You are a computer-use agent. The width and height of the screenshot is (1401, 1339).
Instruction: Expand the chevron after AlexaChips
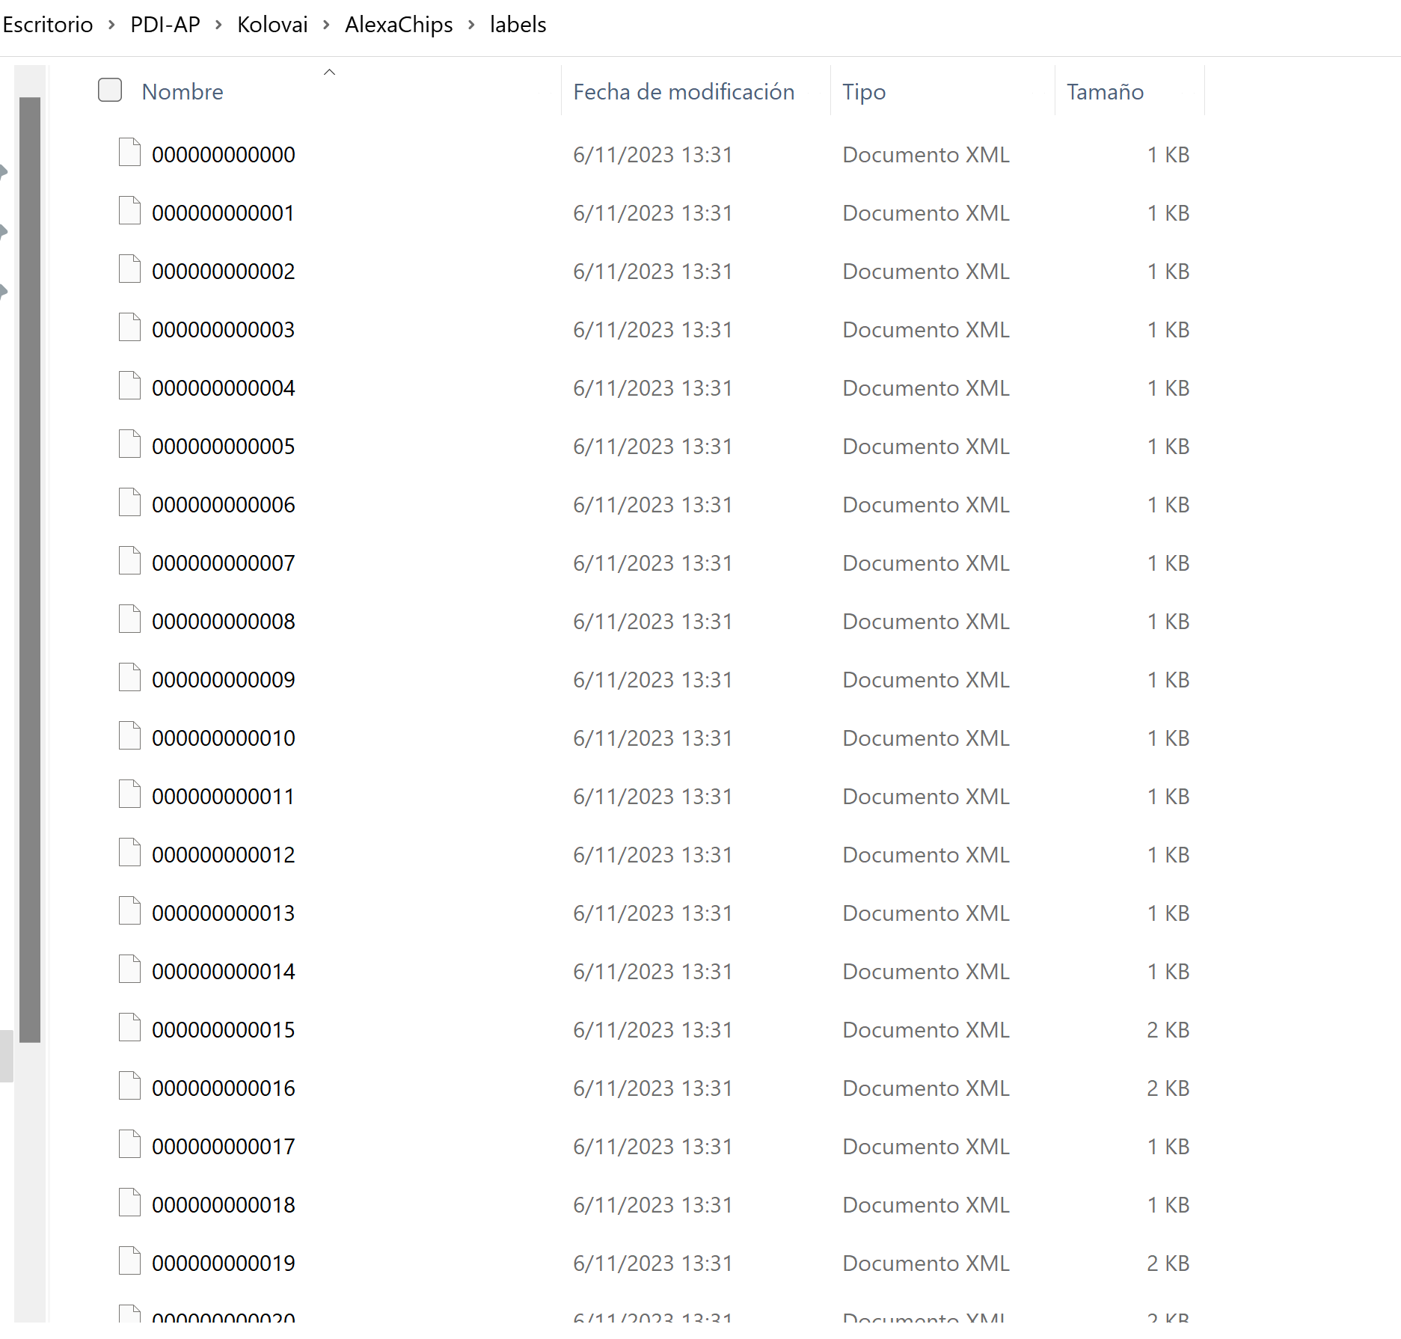(x=471, y=25)
